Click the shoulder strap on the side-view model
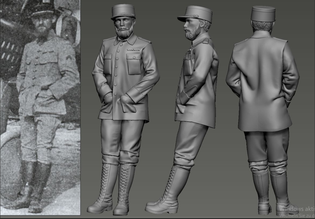 pos(206,41)
